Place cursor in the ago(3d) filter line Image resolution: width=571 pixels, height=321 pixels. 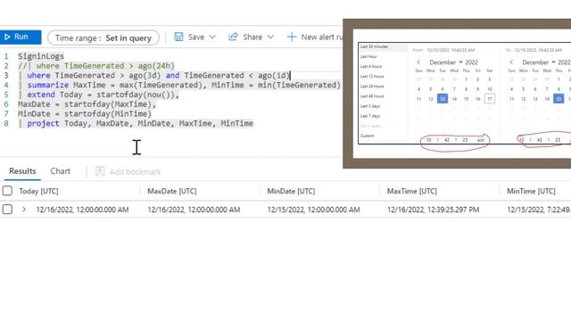(154, 75)
